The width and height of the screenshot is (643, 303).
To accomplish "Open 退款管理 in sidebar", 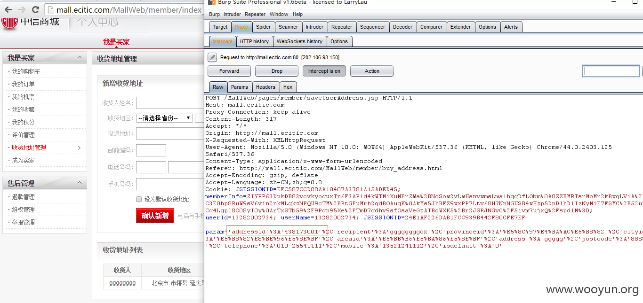I will [23, 197].
